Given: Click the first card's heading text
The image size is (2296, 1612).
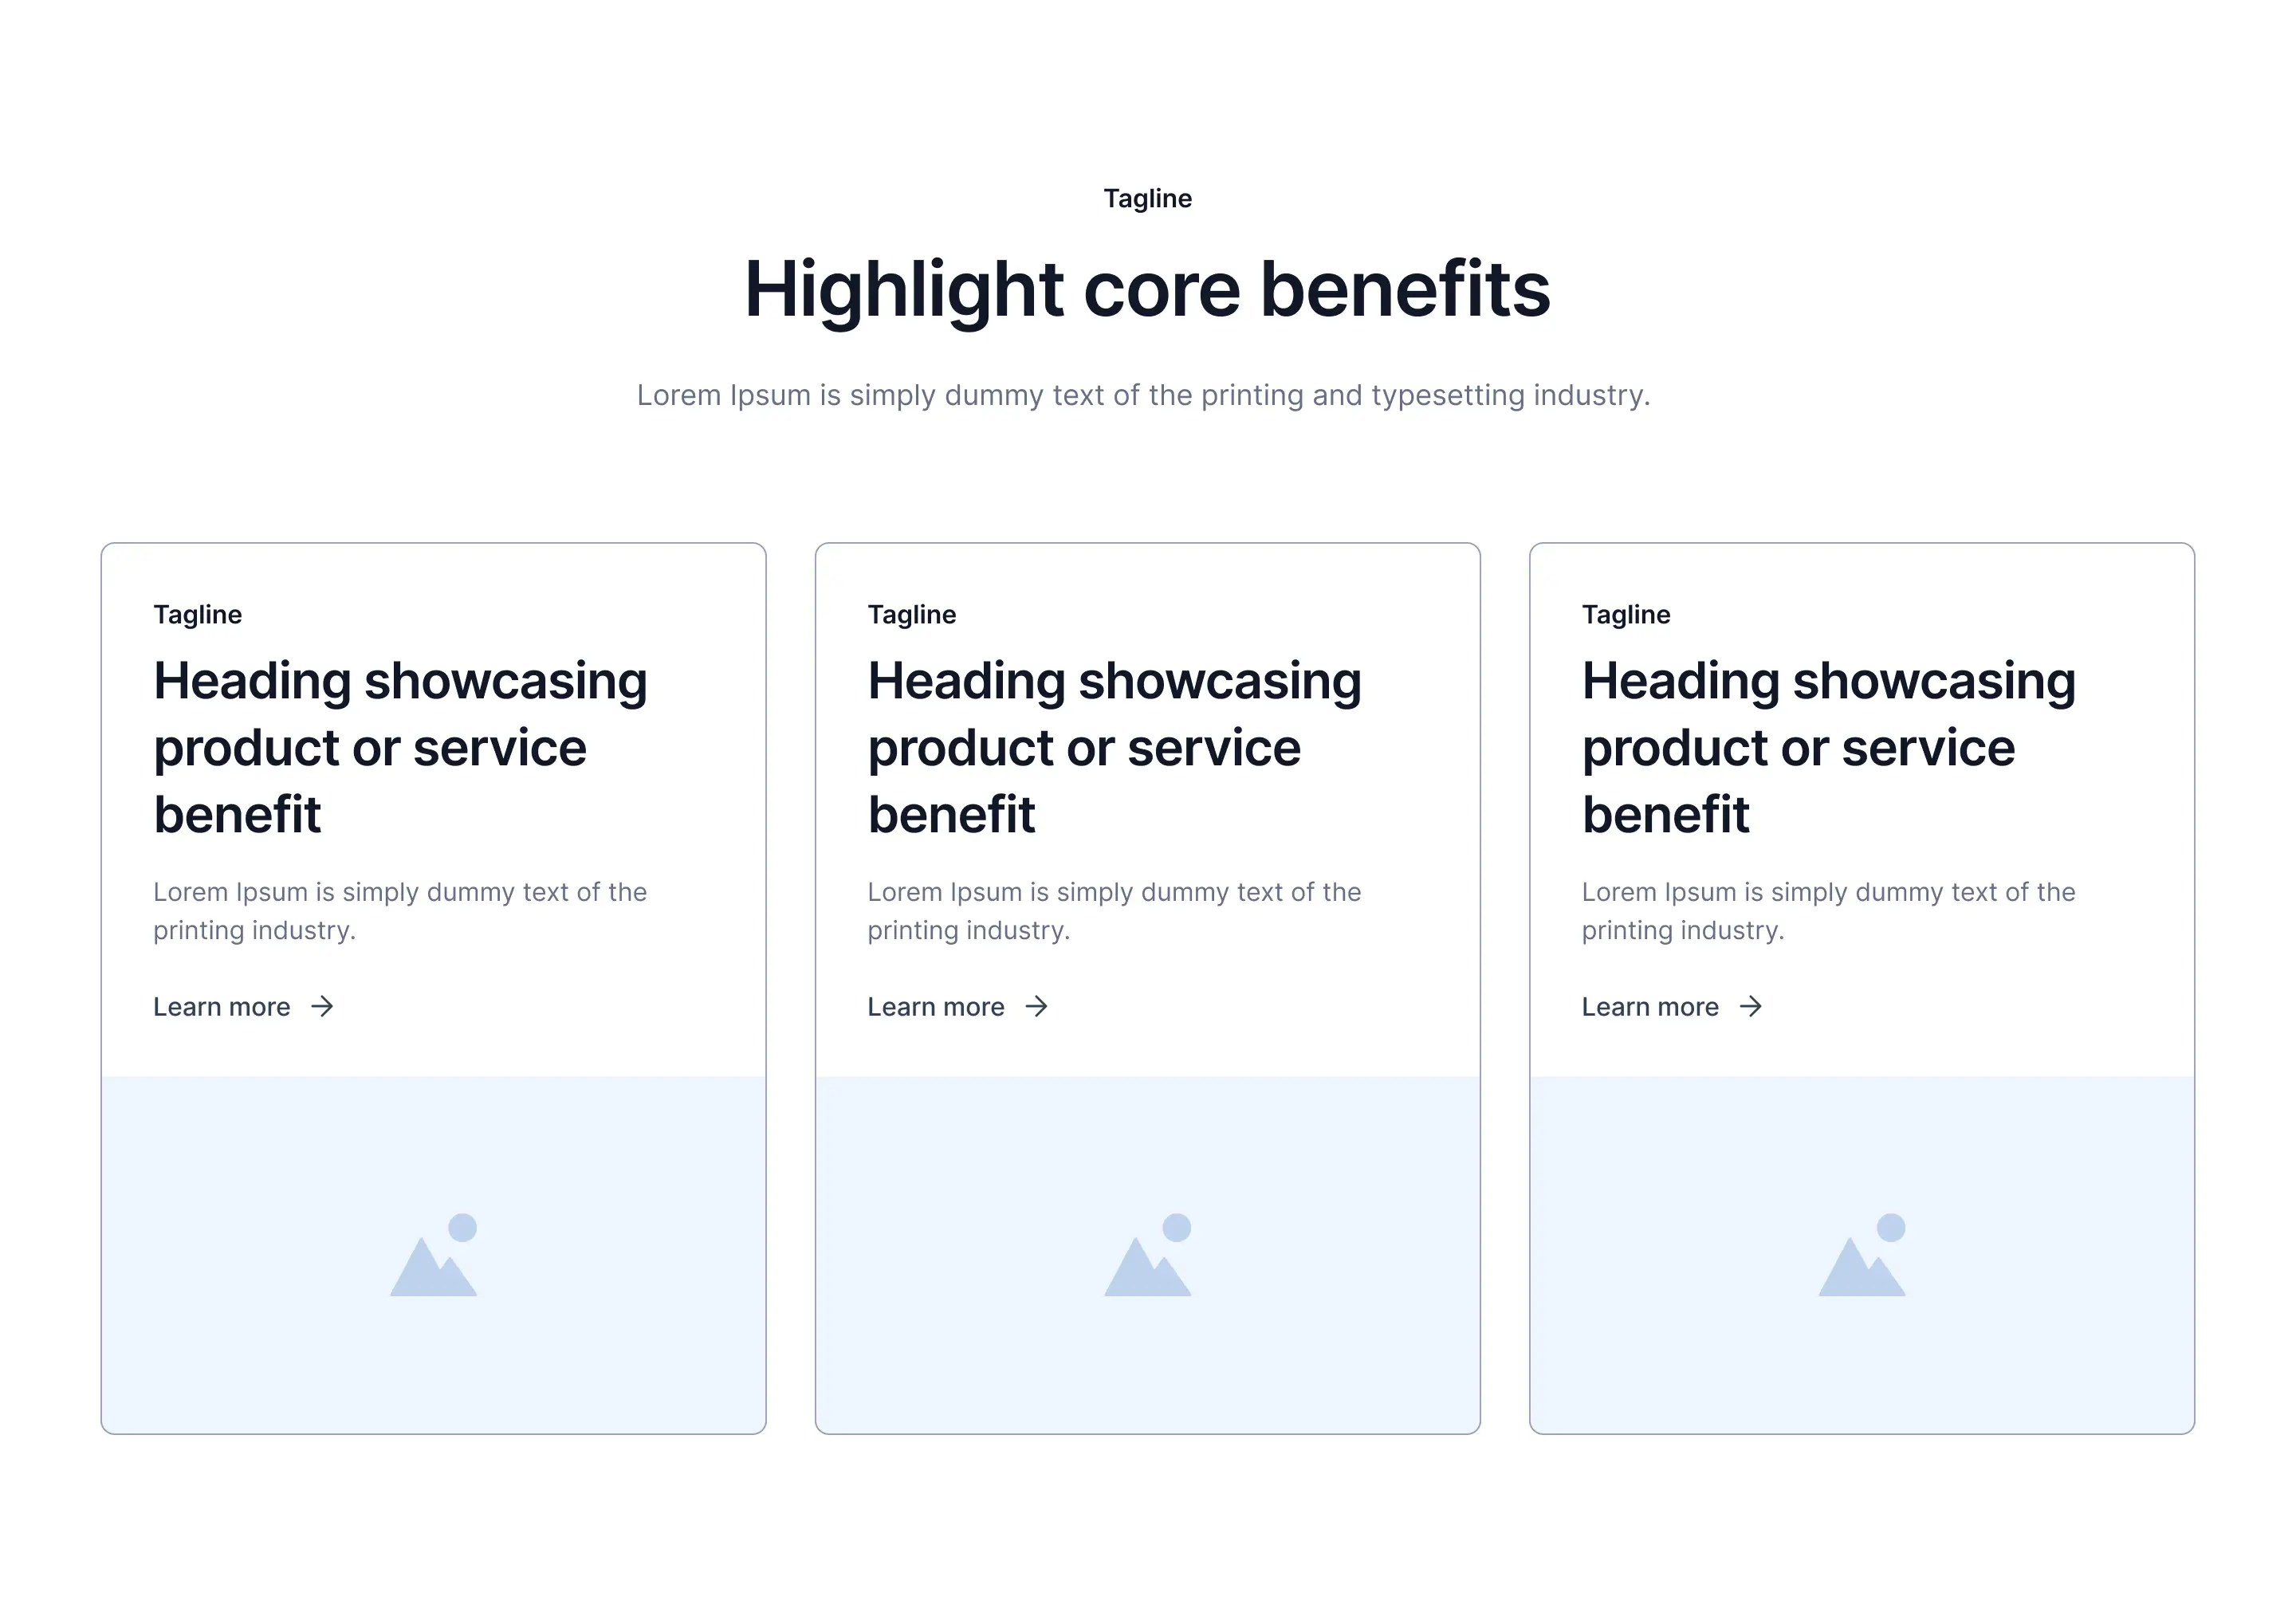Looking at the screenshot, I should point(400,747).
